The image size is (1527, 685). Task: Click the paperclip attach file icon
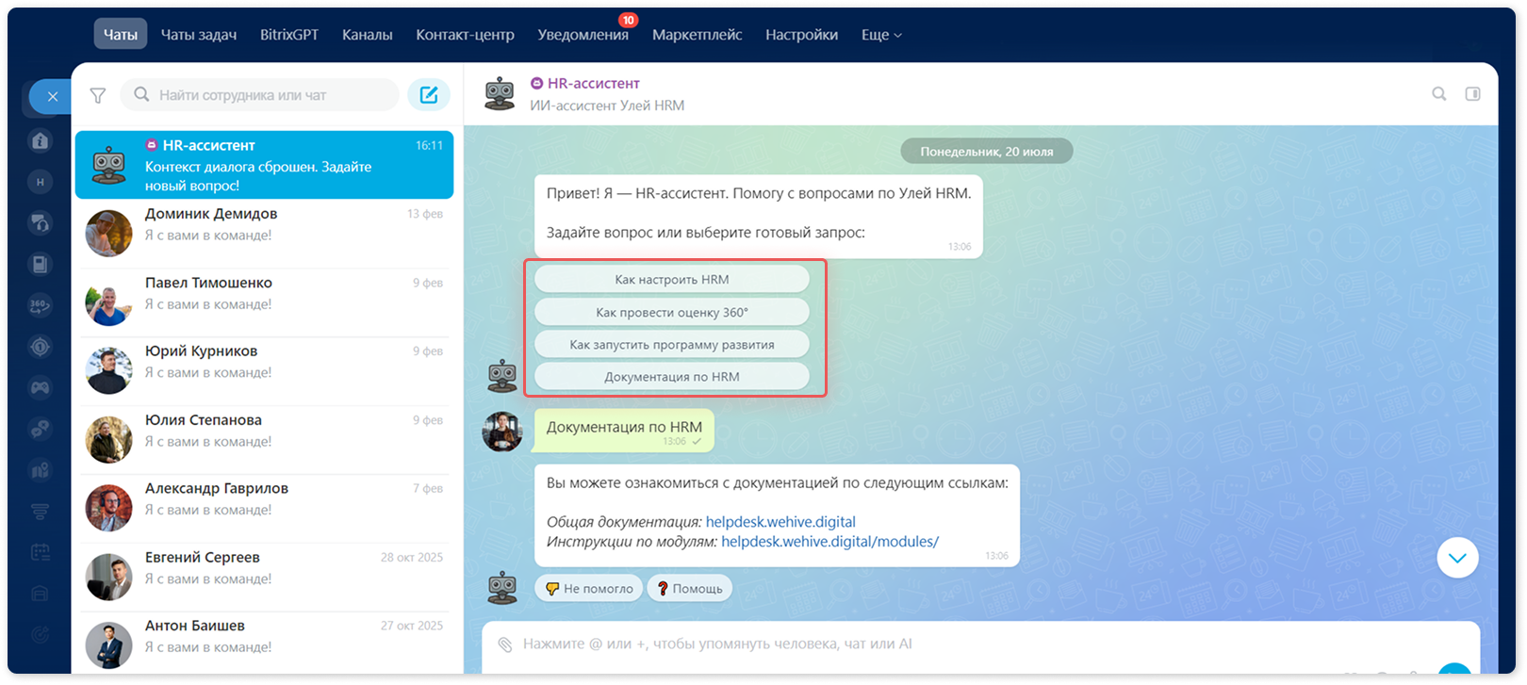[x=505, y=644]
